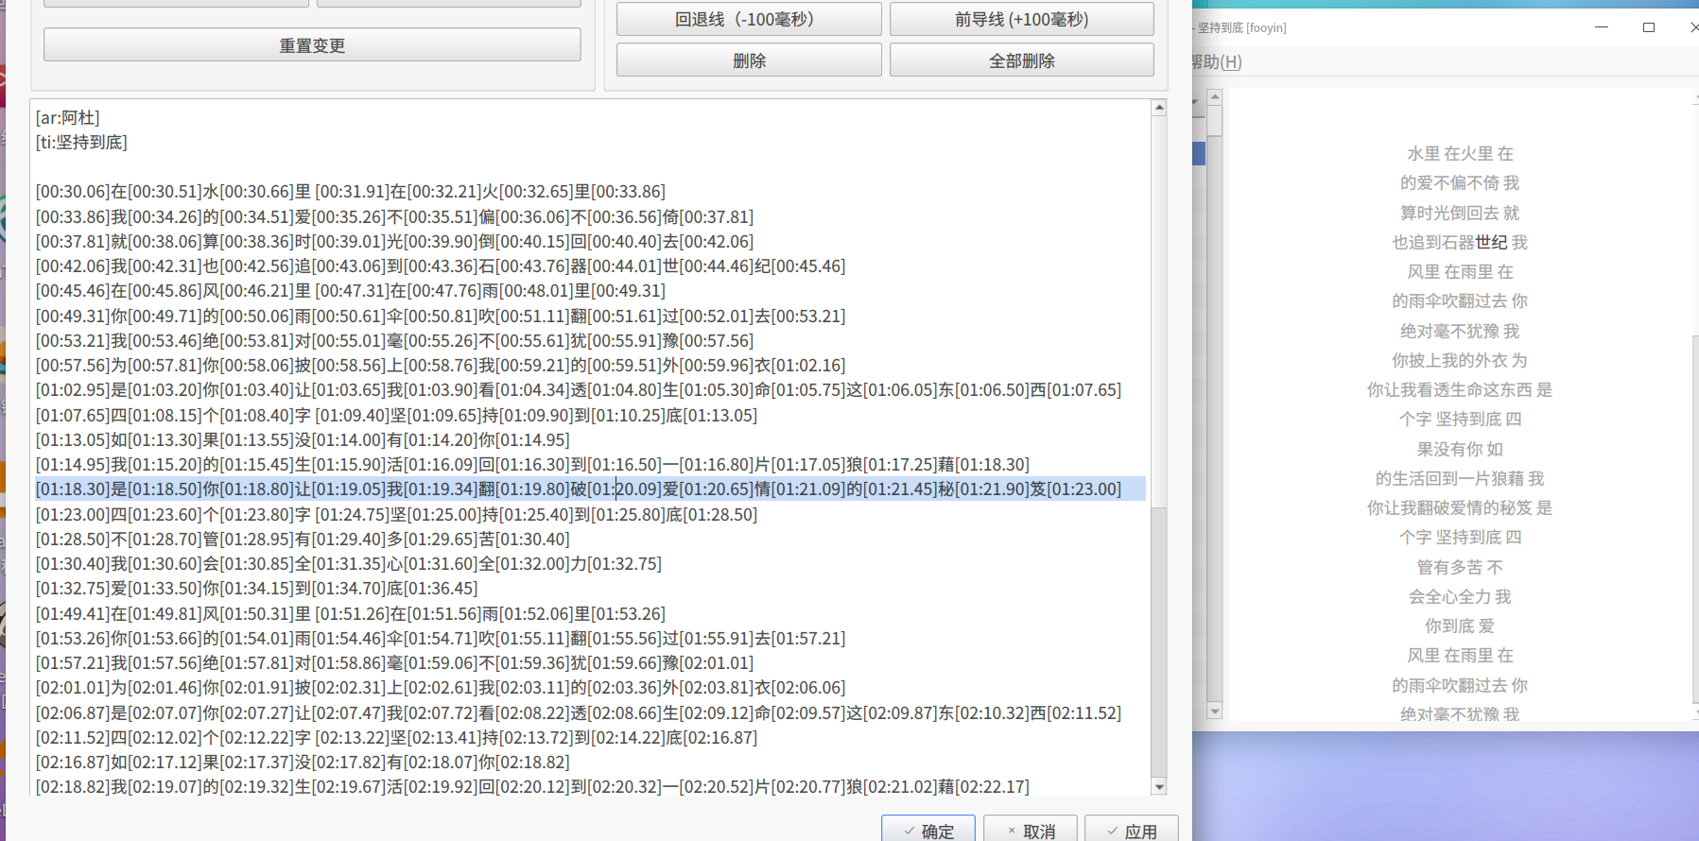Click fooyin list scrollbar up arrow
1699x841 pixels.
1215,96
